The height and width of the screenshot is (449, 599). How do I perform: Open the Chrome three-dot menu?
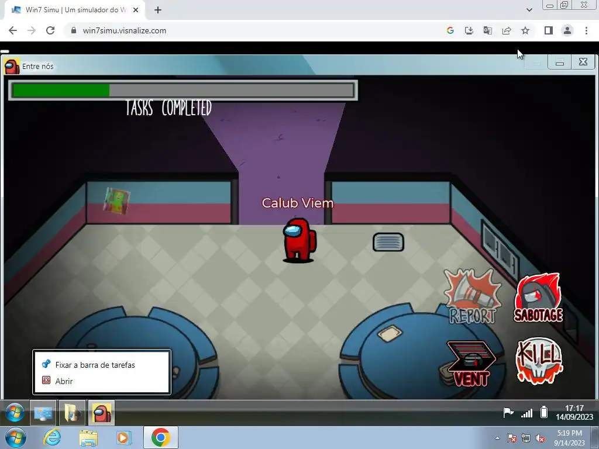pyautogui.click(x=586, y=30)
